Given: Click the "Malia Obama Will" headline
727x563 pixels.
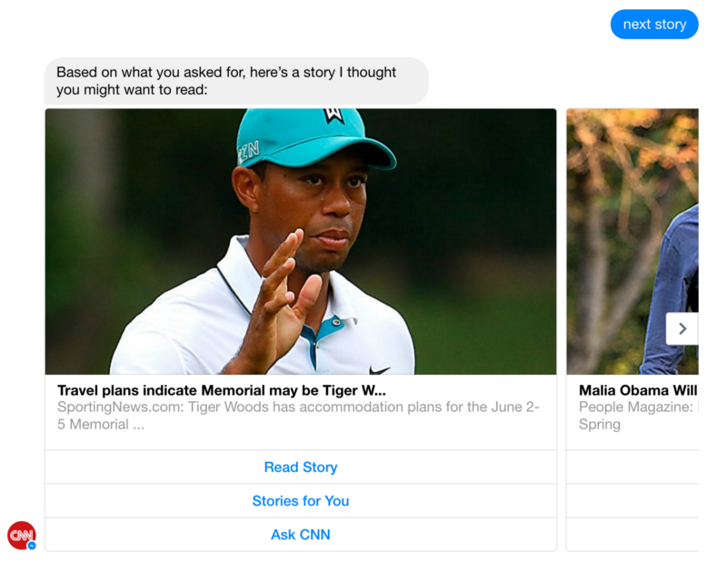Looking at the screenshot, I should click(x=637, y=390).
